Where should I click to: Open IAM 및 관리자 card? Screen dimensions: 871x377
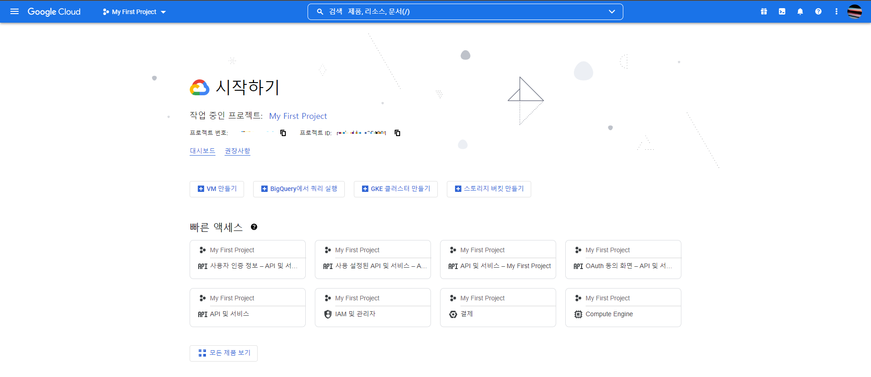click(373, 308)
